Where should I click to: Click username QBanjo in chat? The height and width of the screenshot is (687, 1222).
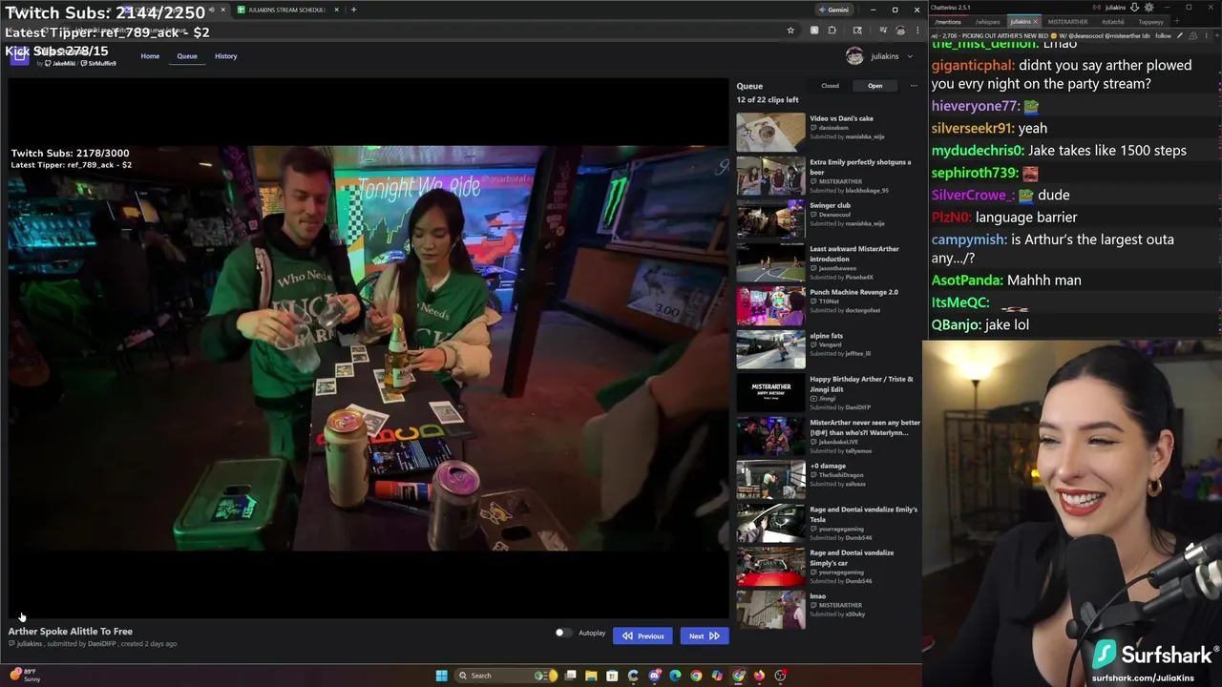pyautogui.click(x=955, y=324)
